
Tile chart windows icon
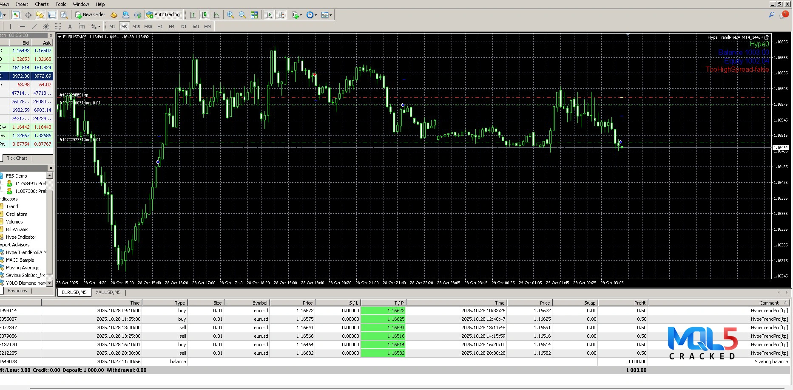[x=254, y=15]
